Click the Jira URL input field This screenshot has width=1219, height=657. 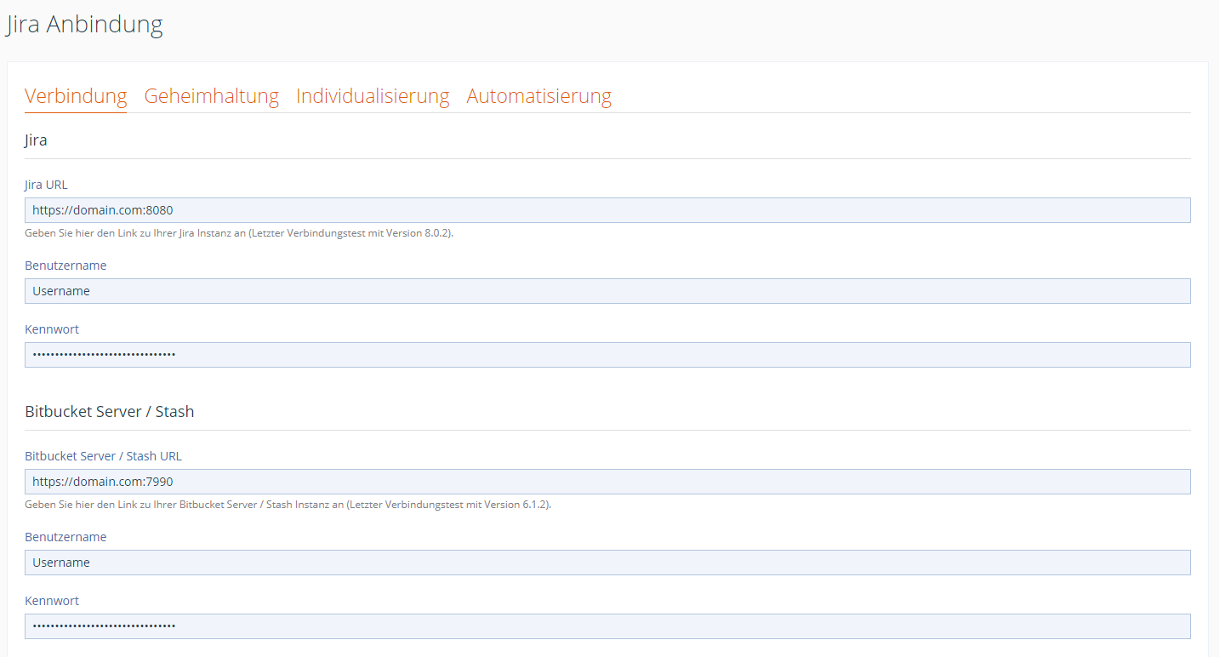pos(607,210)
